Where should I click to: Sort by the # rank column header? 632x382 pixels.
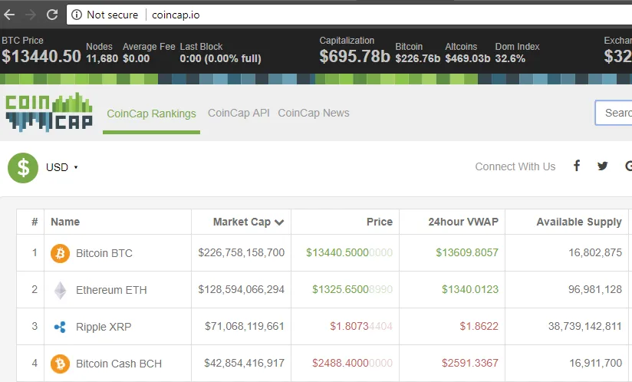(x=35, y=222)
